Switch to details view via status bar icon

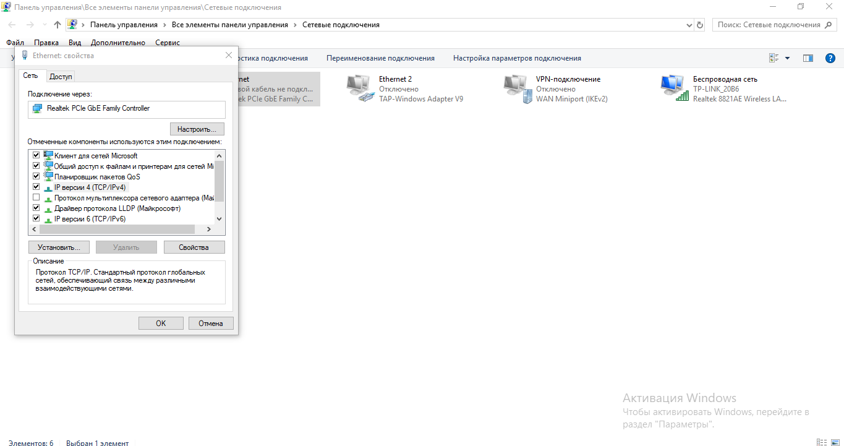(x=821, y=442)
